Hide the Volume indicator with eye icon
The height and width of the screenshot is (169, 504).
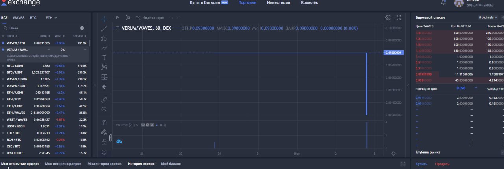[143, 125]
